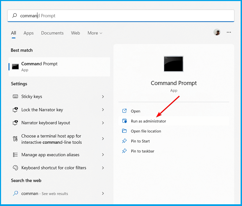Click the app execution aliases list icon
Image resolution: width=242 pixels, height=206 pixels.
15,155
